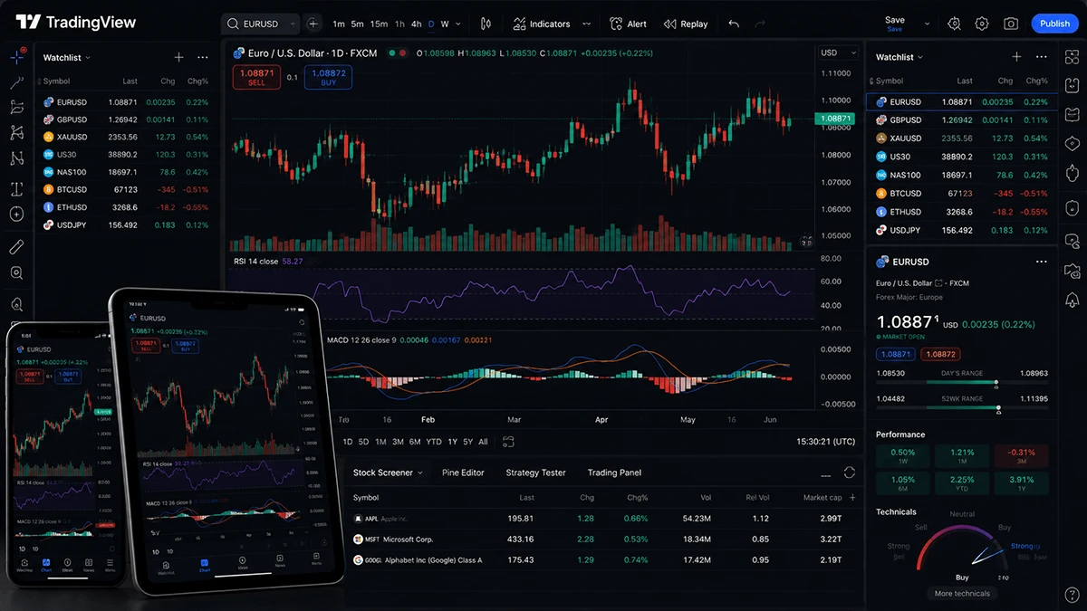Open the USD currency dropdown on price axis

point(838,53)
